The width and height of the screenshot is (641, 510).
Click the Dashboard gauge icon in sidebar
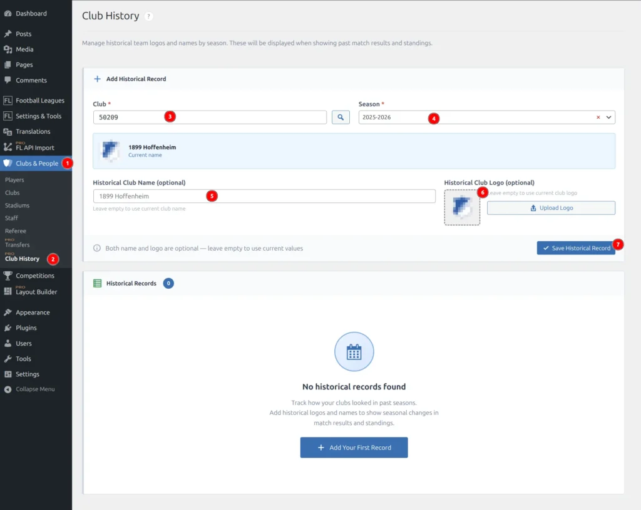(x=8, y=13)
